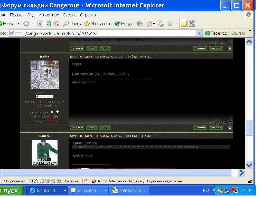263x197 pixels.
Task: Open the Медиа panel
Action: click(124, 24)
